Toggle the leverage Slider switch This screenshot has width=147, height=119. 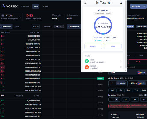(x=146, y=95)
